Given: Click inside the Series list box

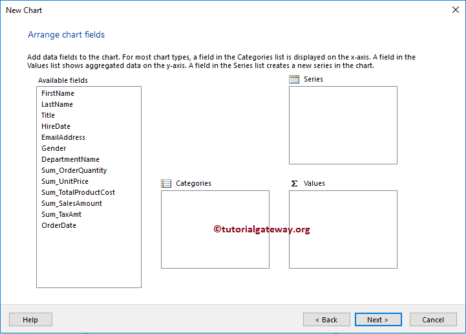Looking at the screenshot, I should (x=343, y=126).
